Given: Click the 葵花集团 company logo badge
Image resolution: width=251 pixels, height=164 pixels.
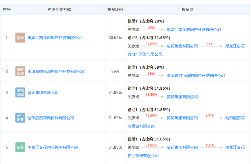Looking at the screenshot, I should tap(20, 93).
